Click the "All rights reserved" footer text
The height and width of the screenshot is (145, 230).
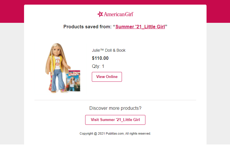pos(138,133)
